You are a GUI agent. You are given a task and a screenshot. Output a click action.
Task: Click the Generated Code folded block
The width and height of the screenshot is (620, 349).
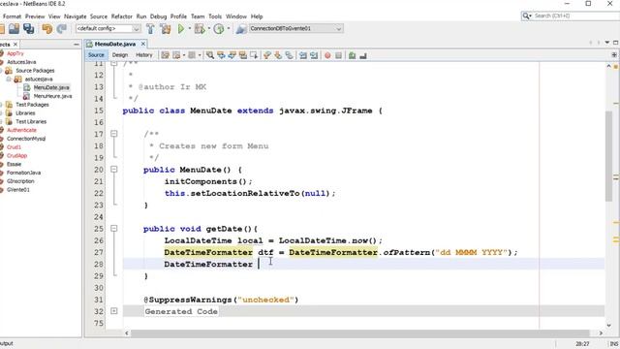pos(181,311)
